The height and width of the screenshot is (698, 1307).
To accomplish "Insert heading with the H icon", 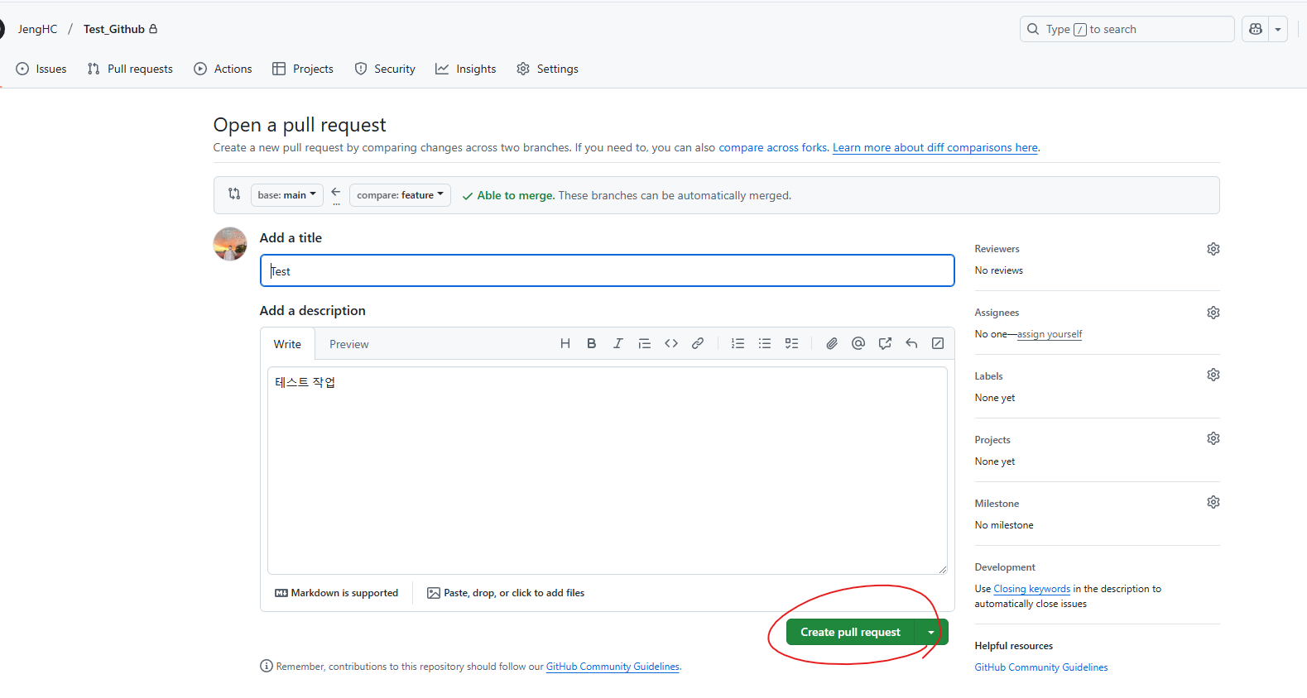I will pos(565,344).
